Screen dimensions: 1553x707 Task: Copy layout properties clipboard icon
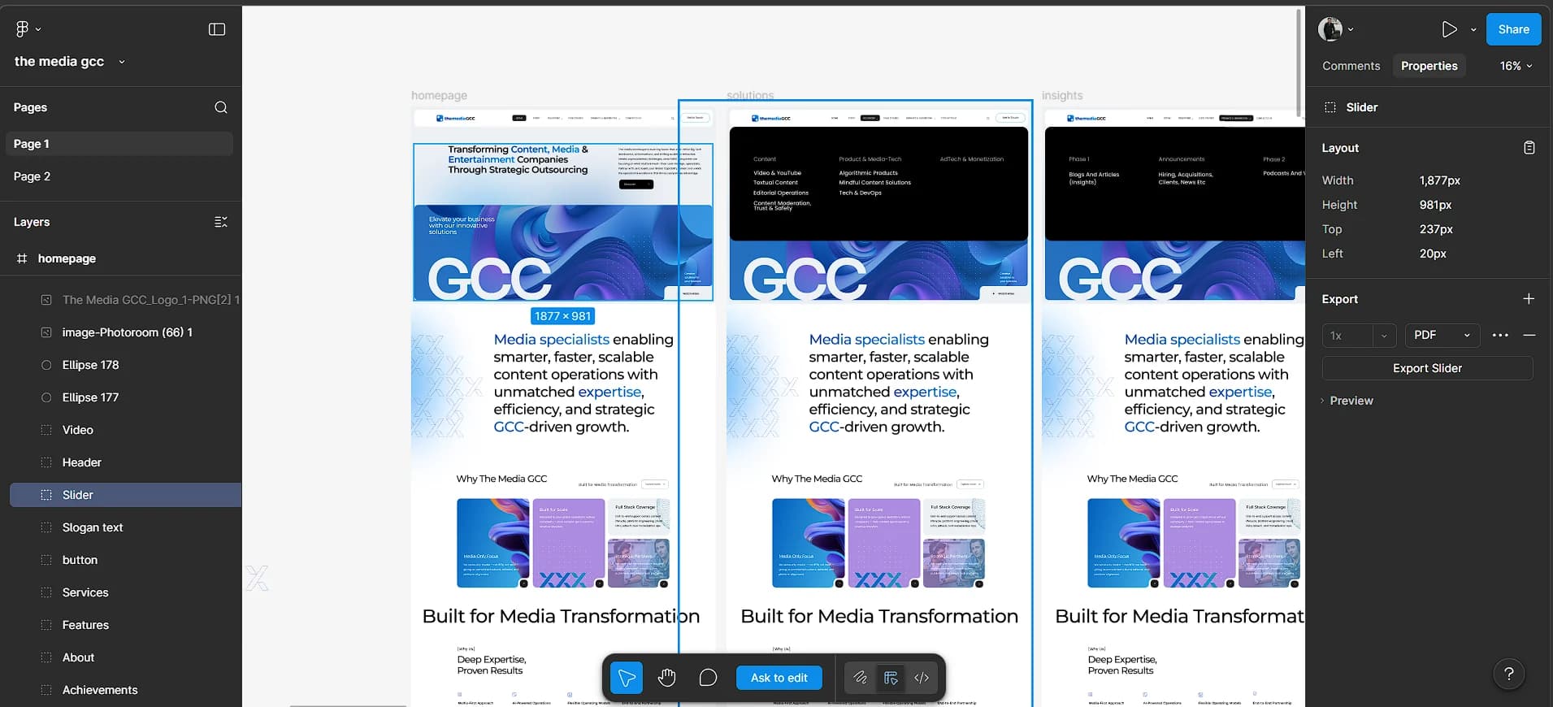point(1529,148)
